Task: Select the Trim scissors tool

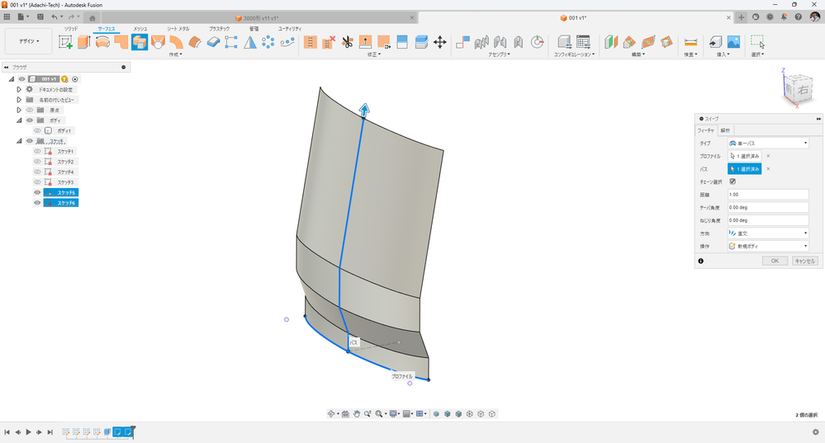Action: tap(347, 42)
